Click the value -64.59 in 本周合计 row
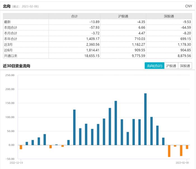 (x=186, y=27)
